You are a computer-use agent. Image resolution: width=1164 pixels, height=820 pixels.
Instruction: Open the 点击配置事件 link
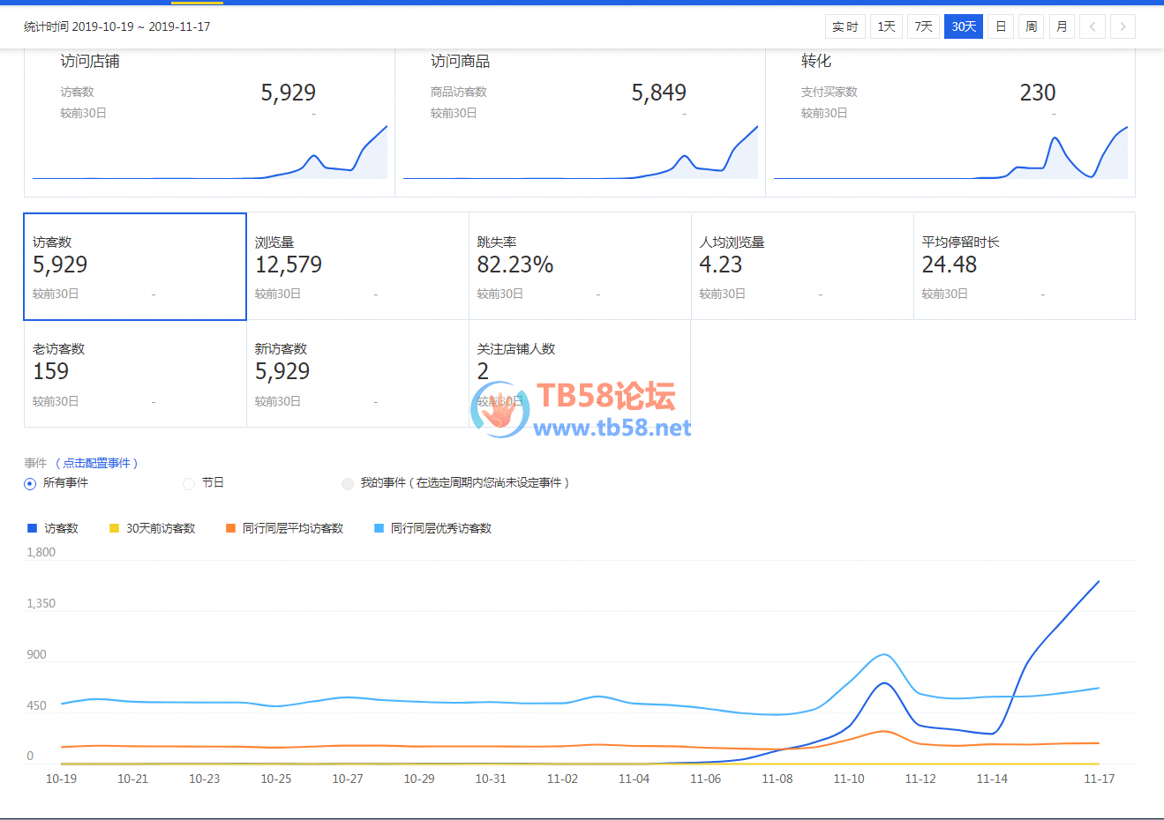click(97, 463)
